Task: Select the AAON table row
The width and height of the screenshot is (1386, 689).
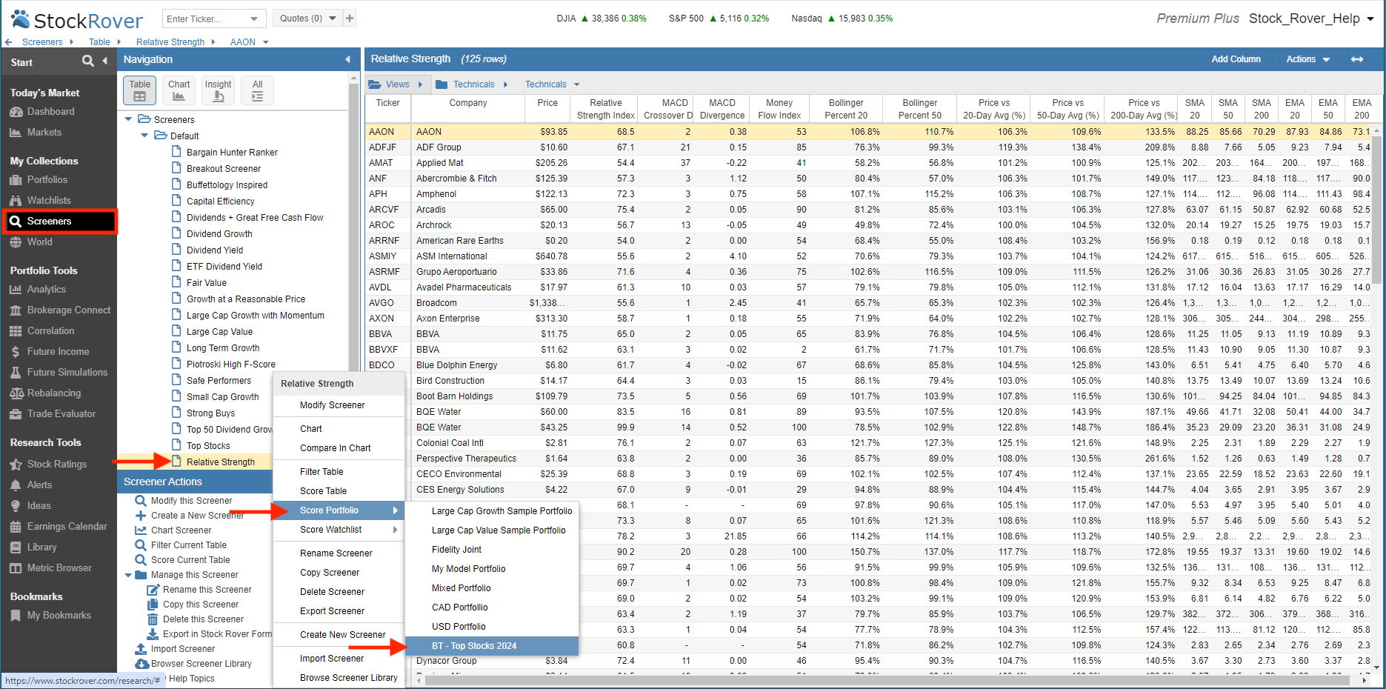Action: point(868,132)
